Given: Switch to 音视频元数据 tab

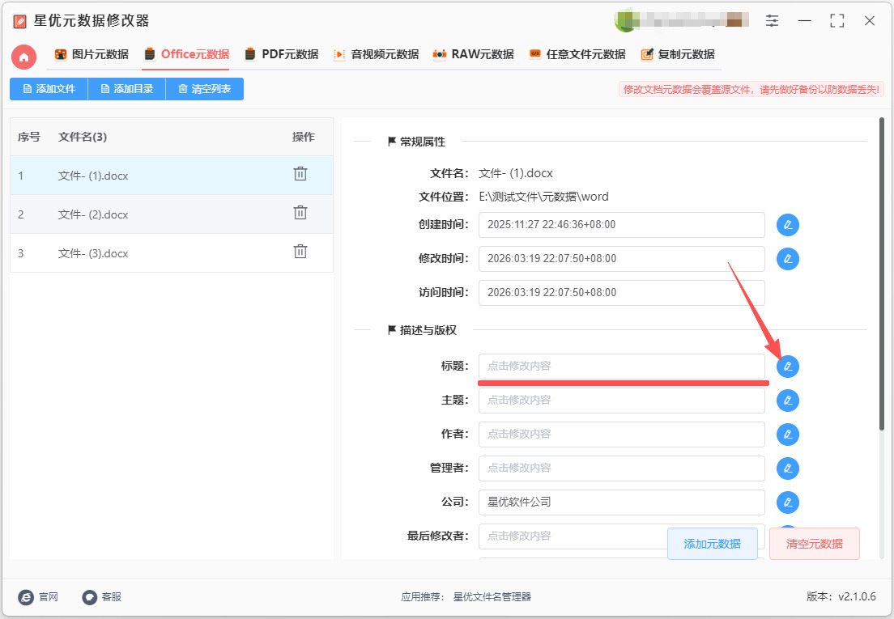Looking at the screenshot, I should coord(377,55).
